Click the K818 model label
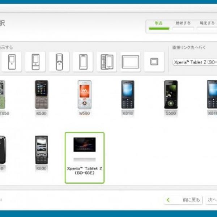 click(127, 113)
